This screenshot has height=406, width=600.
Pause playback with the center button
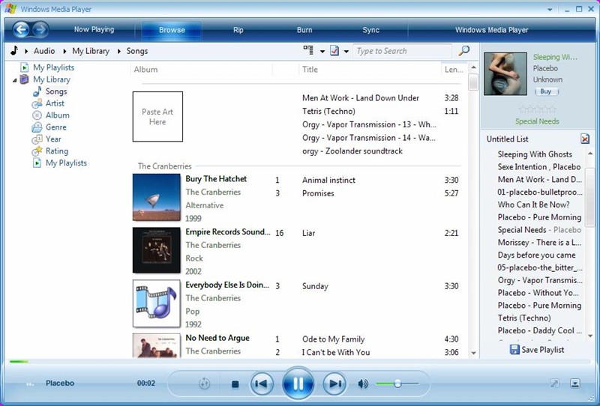(298, 384)
